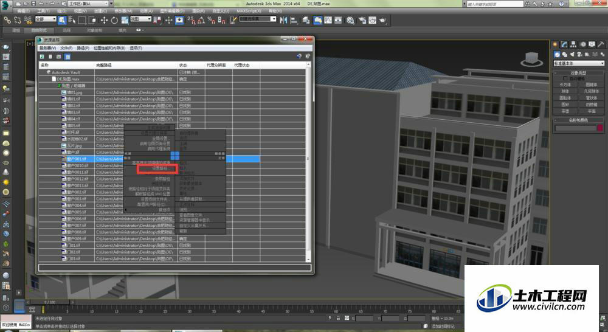The width and height of the screenshot is (608, 332).
Task: Open the Material Editor
Action: (351, 20)
